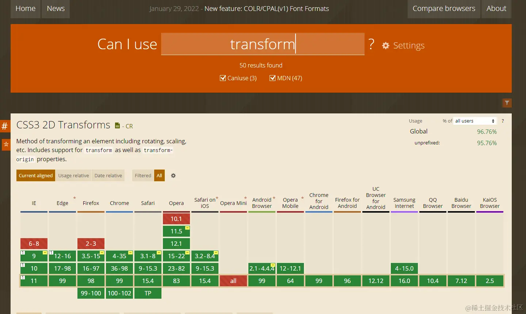The image size is (526, 314).
Task: Click the Opera Mobile 12-12.1 cell
Action: tap(290, 268)
